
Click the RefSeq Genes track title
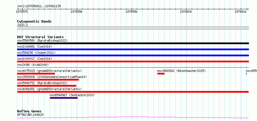click(x=29, y=111)
